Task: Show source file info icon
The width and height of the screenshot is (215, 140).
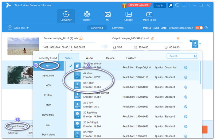Action: pyautogui.click(x=80, y=38)
